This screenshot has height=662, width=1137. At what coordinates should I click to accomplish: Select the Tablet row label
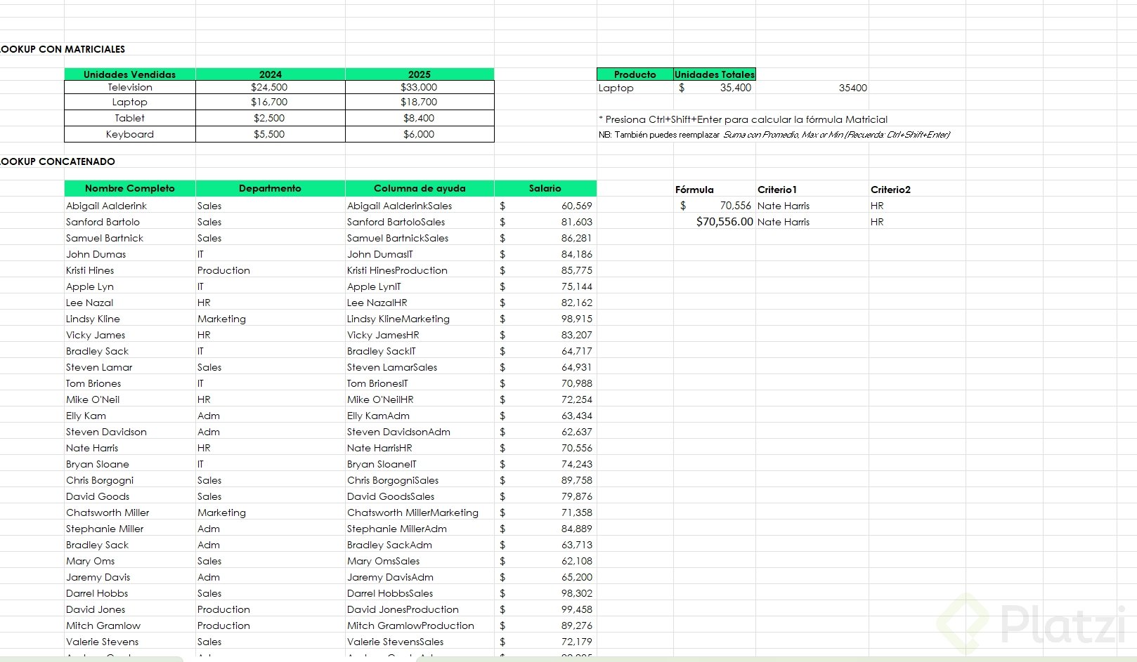point(130,118)
